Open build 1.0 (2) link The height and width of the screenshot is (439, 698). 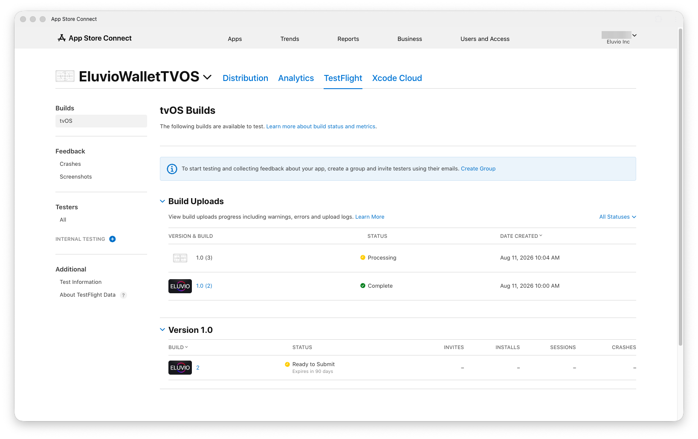[204, 286]
